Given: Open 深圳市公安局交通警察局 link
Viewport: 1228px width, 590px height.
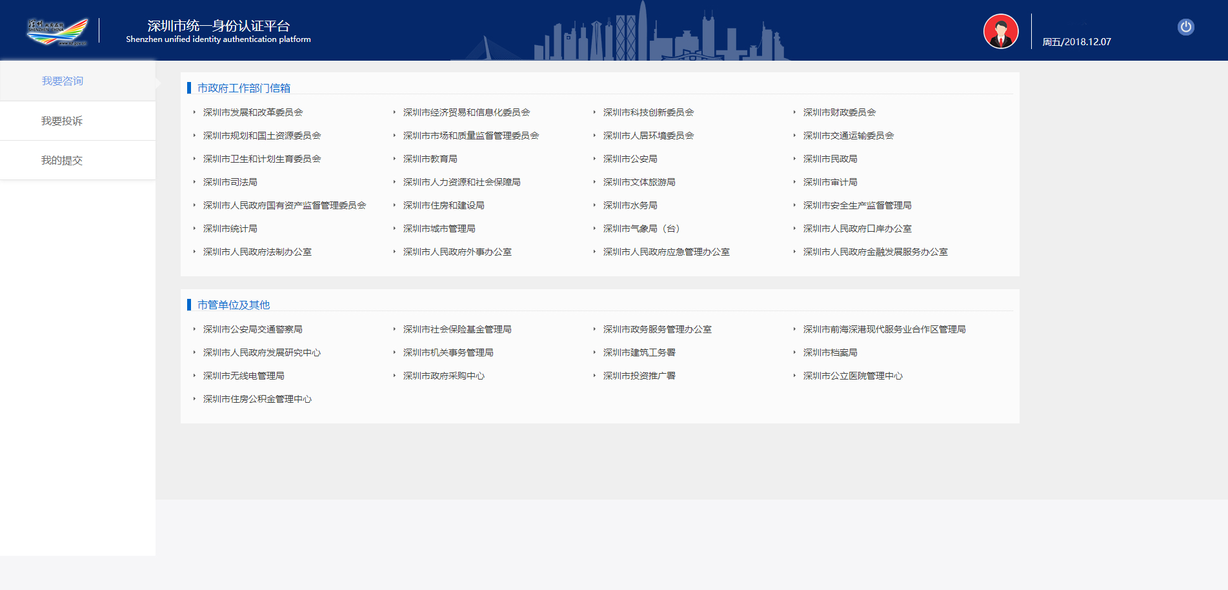Looking at the screenshot, I should pyautogui.click(x=252, y=329).
